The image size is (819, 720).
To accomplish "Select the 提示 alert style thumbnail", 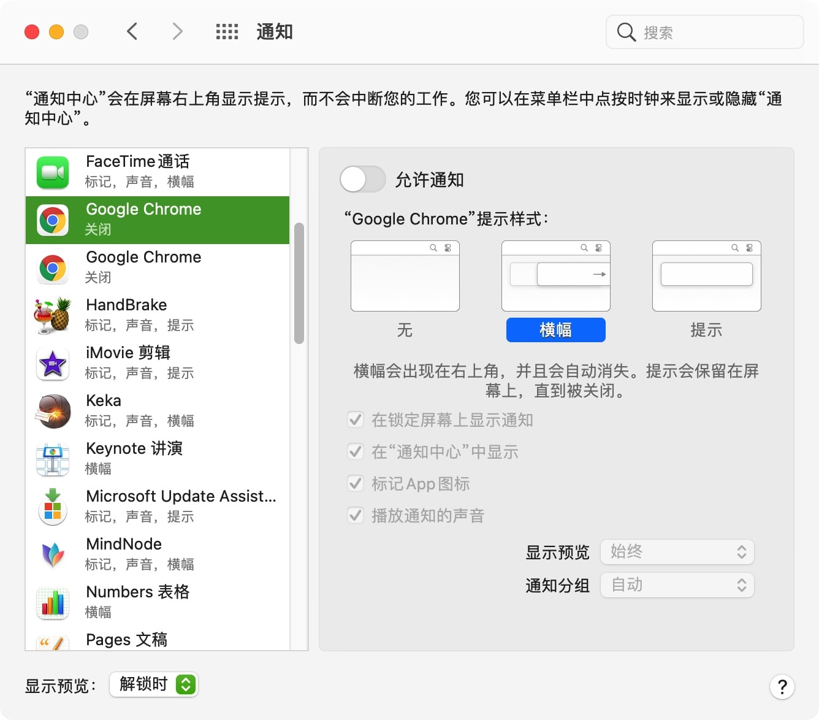I will click(x=707, y=276).
